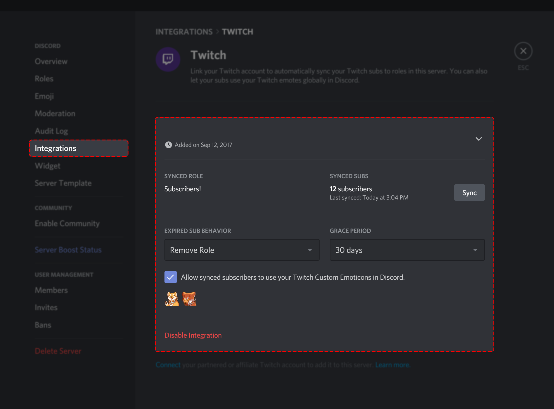Open the Audit Log page
554x409 pixels.
tap(51, 131)
